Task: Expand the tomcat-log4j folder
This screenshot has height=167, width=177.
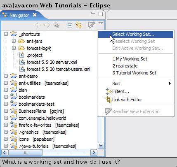Action: point(14,48)
